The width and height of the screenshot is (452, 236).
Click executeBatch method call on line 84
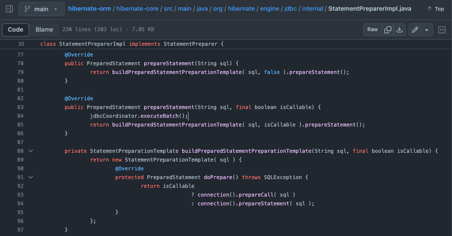click(159, 116)
